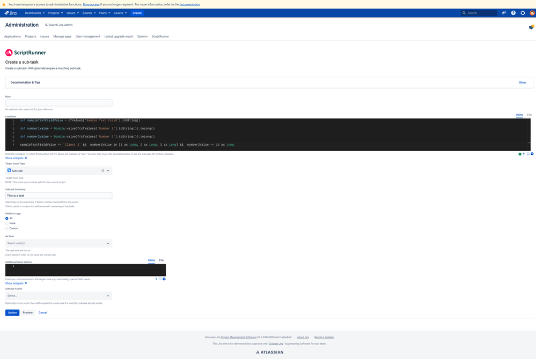Expand Show snippets under Condition
The height and width of the screenshot is (359, 536).
click(16, 159)
